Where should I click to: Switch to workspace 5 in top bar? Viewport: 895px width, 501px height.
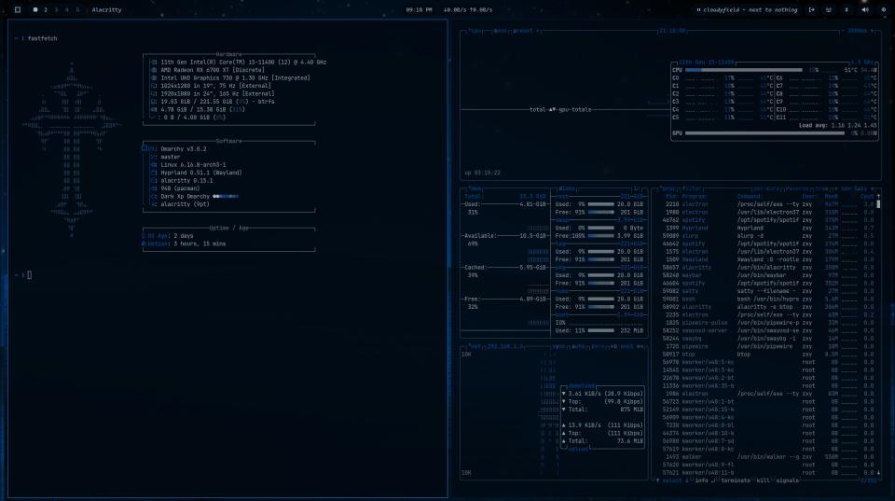(x=77, y=9)
